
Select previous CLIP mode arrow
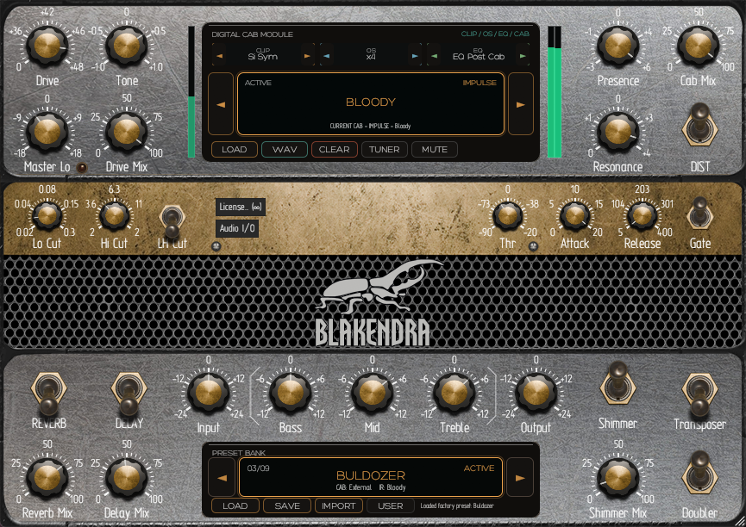[x=219, y=56]
